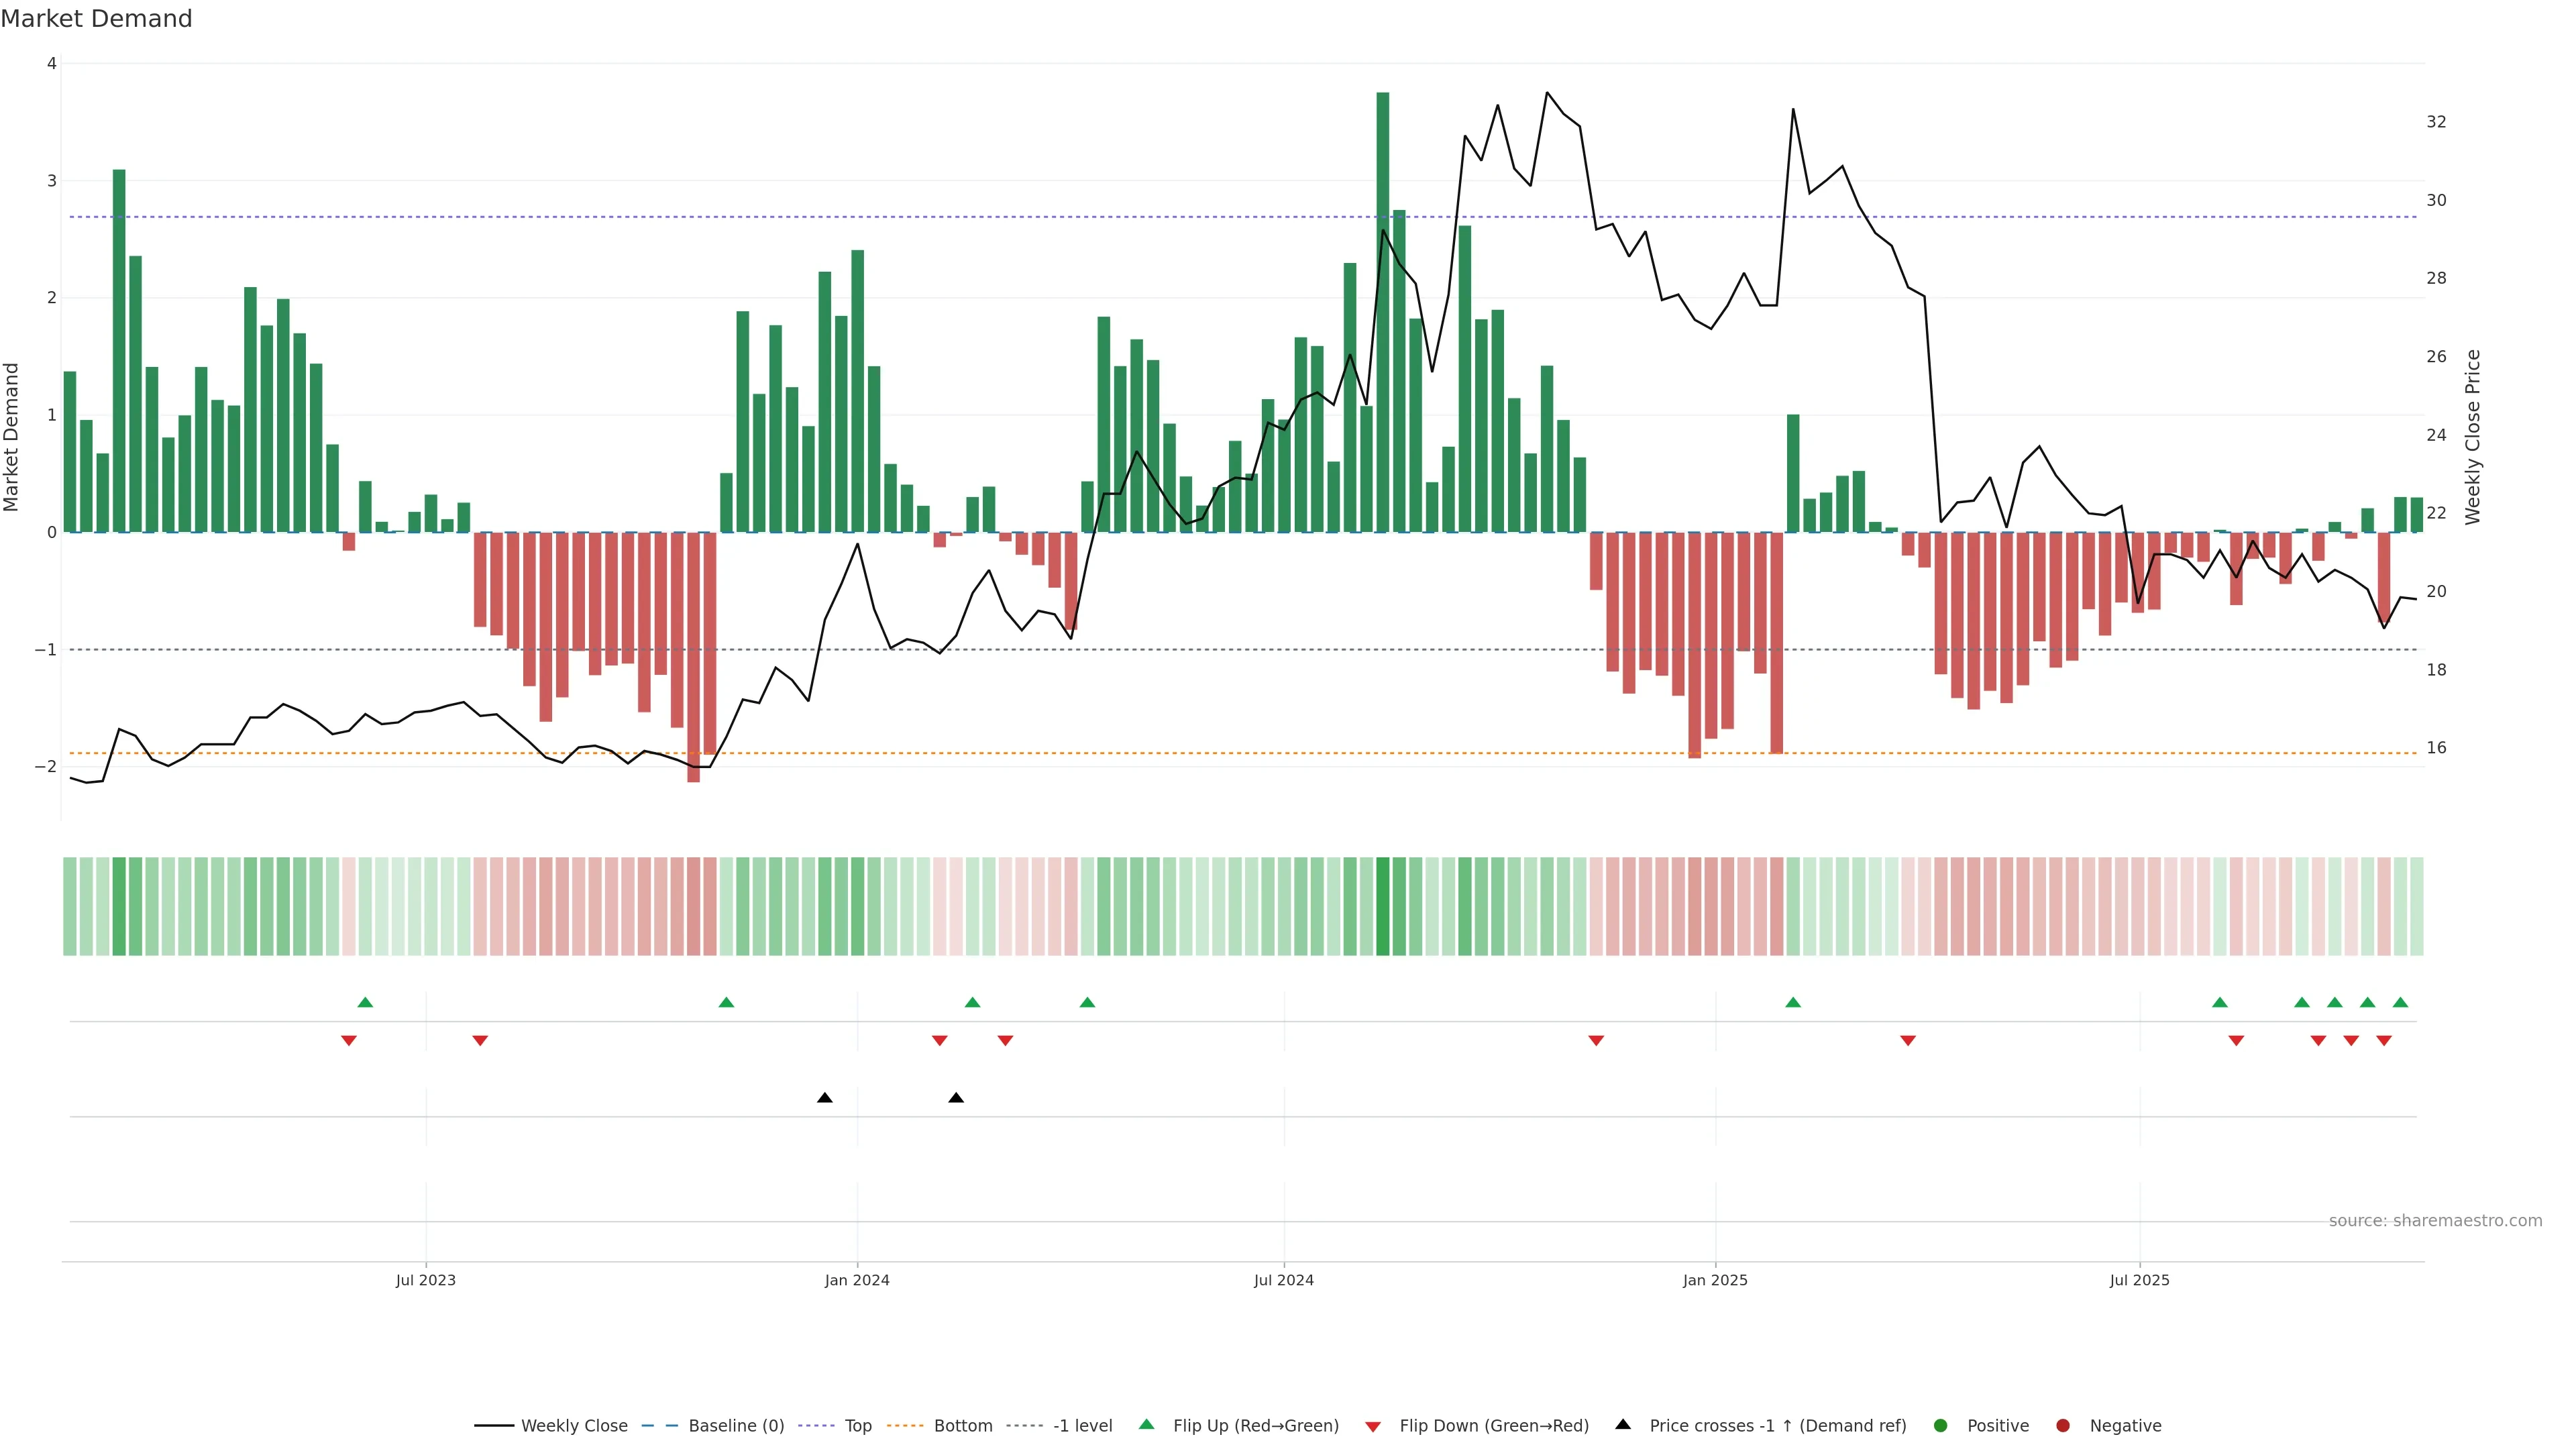Toggle the Top dotted line legend entry

click(x=857, y=1425)
